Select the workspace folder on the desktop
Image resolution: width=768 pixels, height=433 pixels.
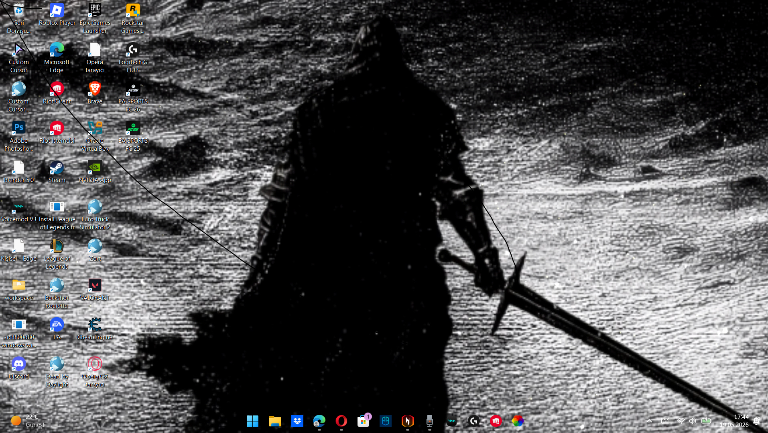[18, 290]
